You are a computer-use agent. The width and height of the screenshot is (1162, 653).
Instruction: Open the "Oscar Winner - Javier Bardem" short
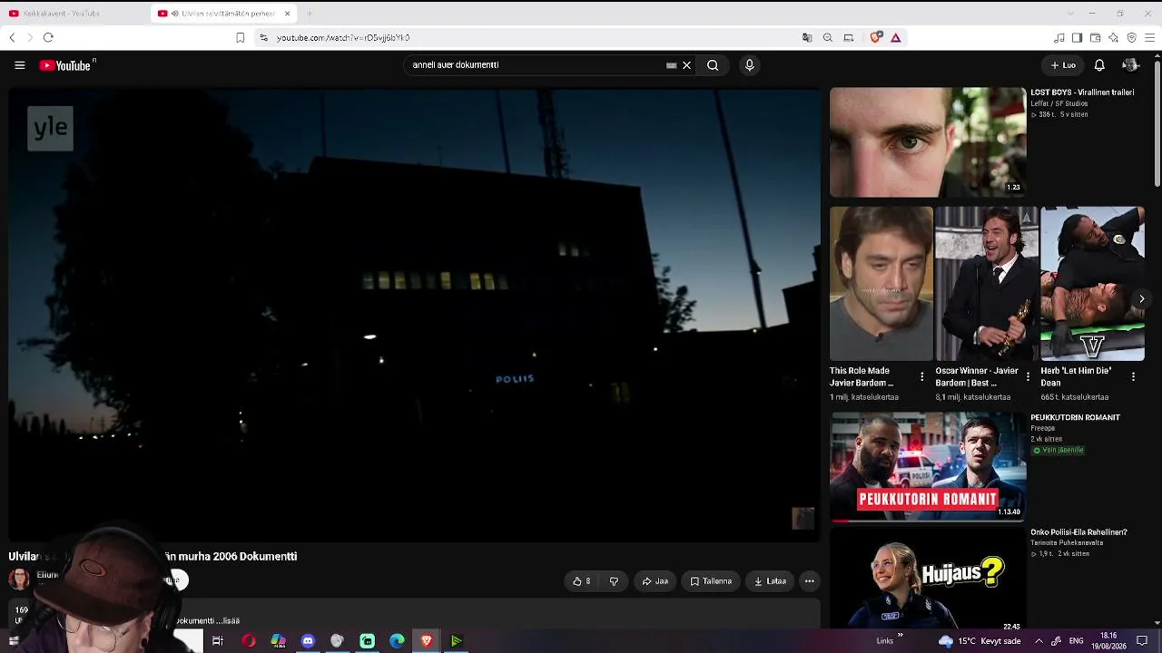click(x=986, y=284)
